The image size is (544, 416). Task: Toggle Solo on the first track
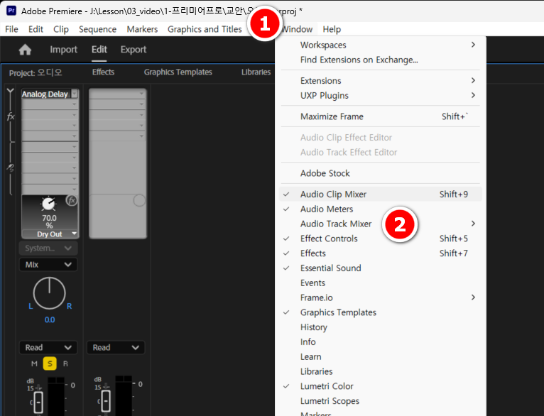[50, 363]
